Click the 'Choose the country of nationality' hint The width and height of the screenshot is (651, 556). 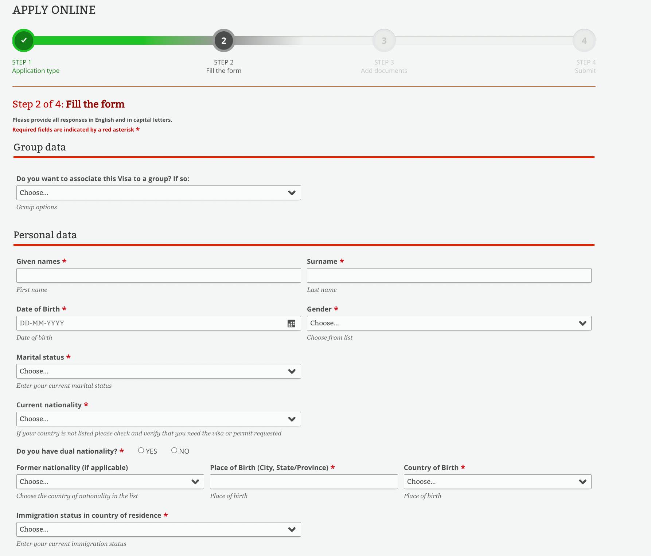point(77,496)
